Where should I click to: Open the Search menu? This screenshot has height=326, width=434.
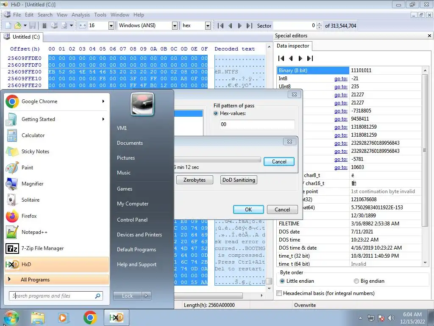[45, 15]
